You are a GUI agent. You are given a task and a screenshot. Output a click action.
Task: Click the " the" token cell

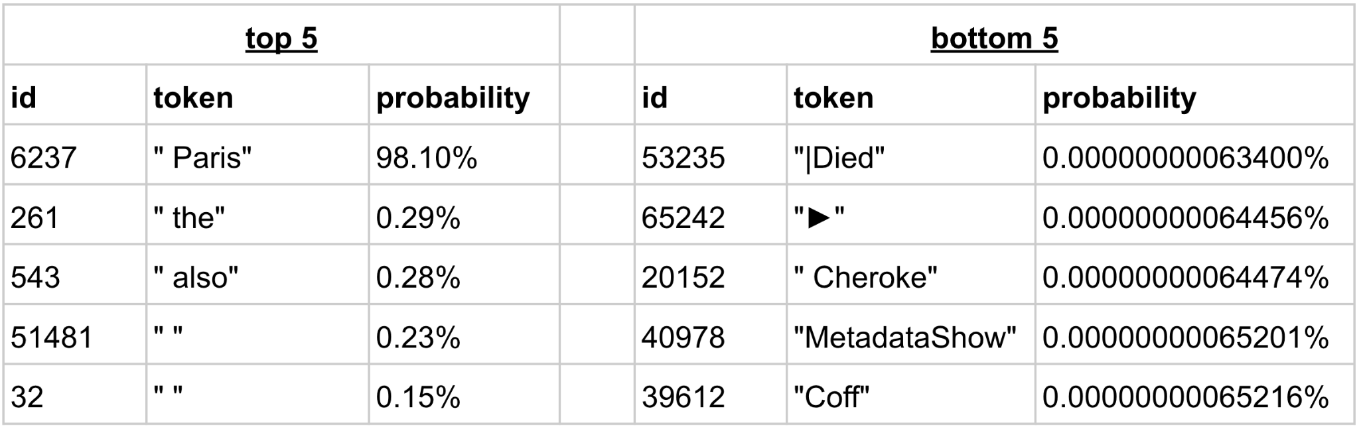coord(190,217)
